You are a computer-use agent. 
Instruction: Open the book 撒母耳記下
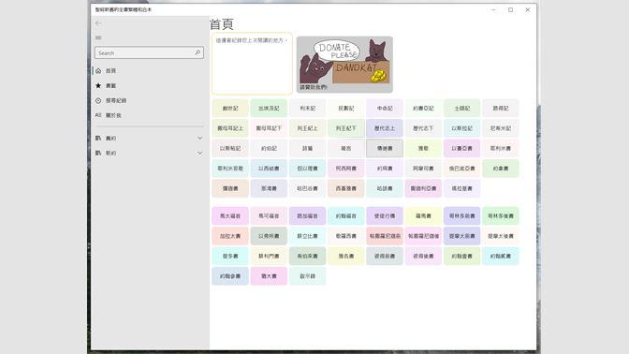(x=269, y=128)
